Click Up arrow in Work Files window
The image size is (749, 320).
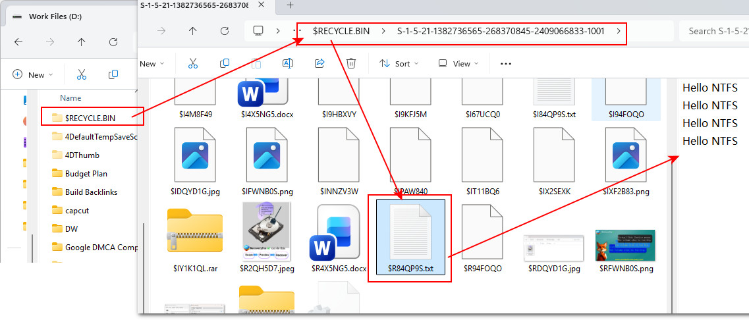click(81, 42)
